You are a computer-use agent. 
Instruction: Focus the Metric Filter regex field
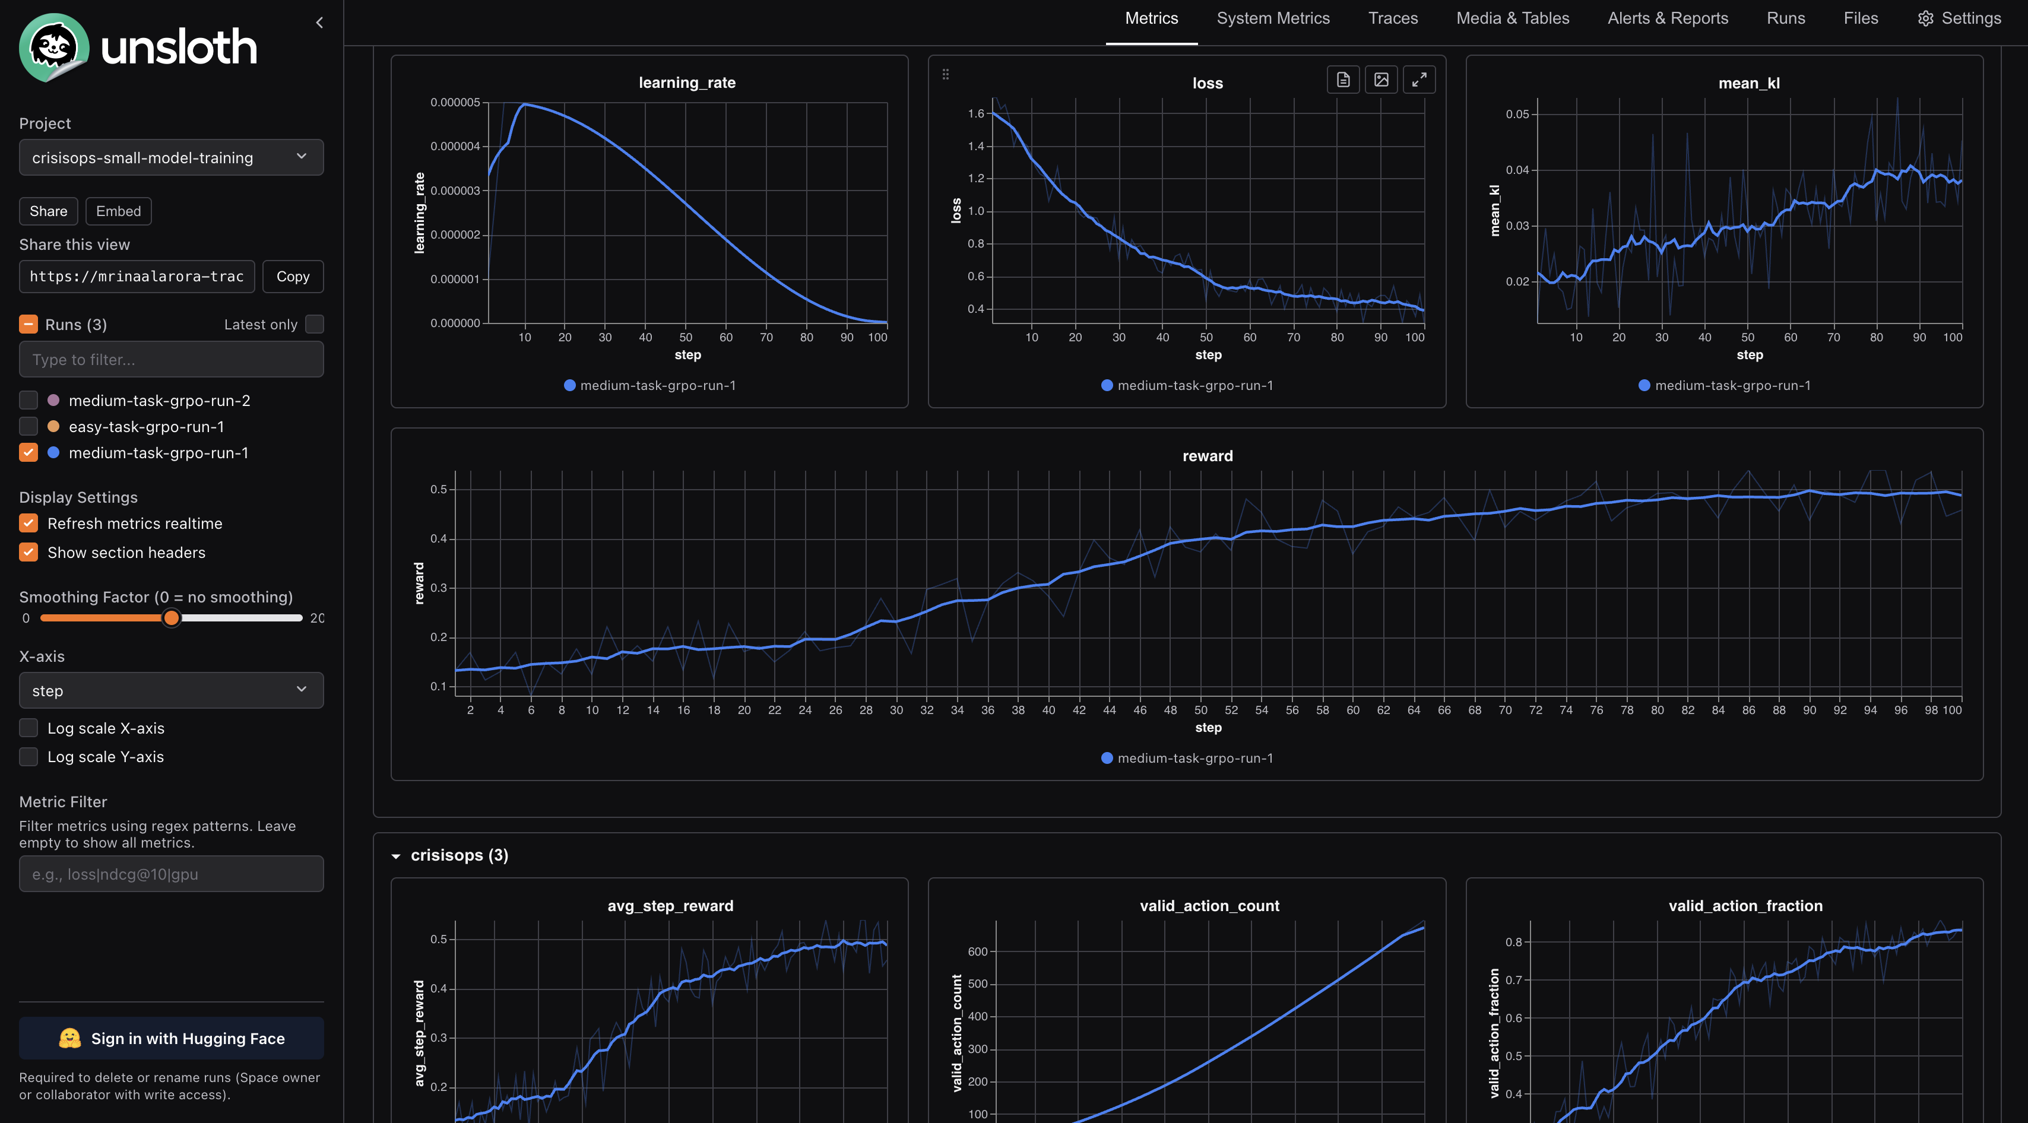click(171, 874)
